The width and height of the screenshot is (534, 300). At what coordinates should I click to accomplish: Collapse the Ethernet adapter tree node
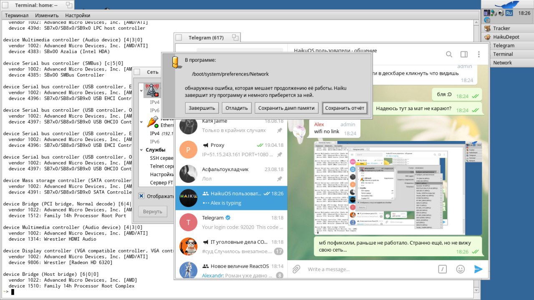[x=141, y=122]
